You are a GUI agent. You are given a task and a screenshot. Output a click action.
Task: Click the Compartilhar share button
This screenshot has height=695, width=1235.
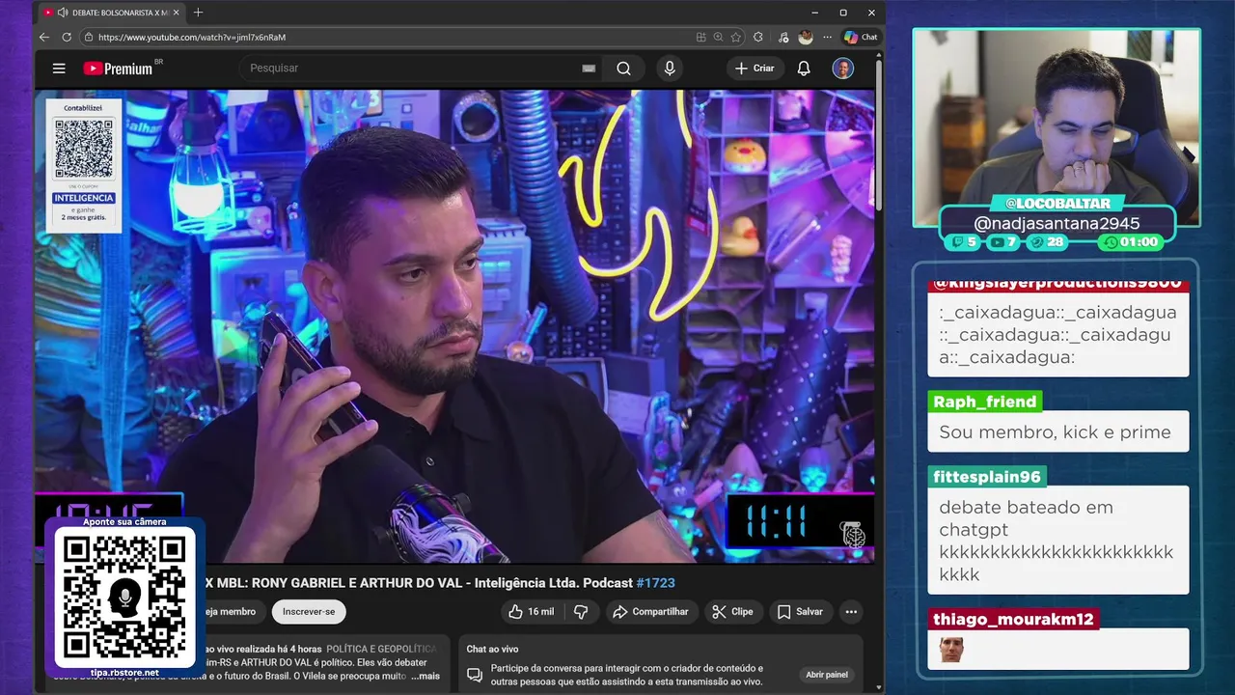pos(650,612)
